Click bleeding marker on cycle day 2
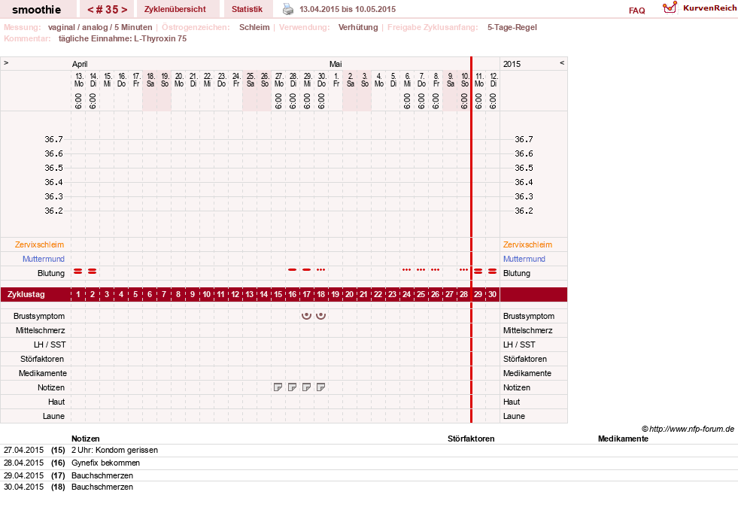 [x=93, y=271]
